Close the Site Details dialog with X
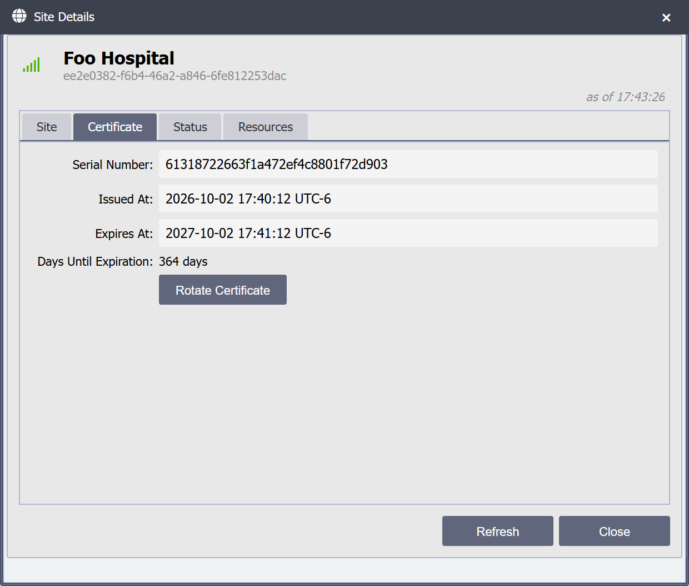 (666, 18)
